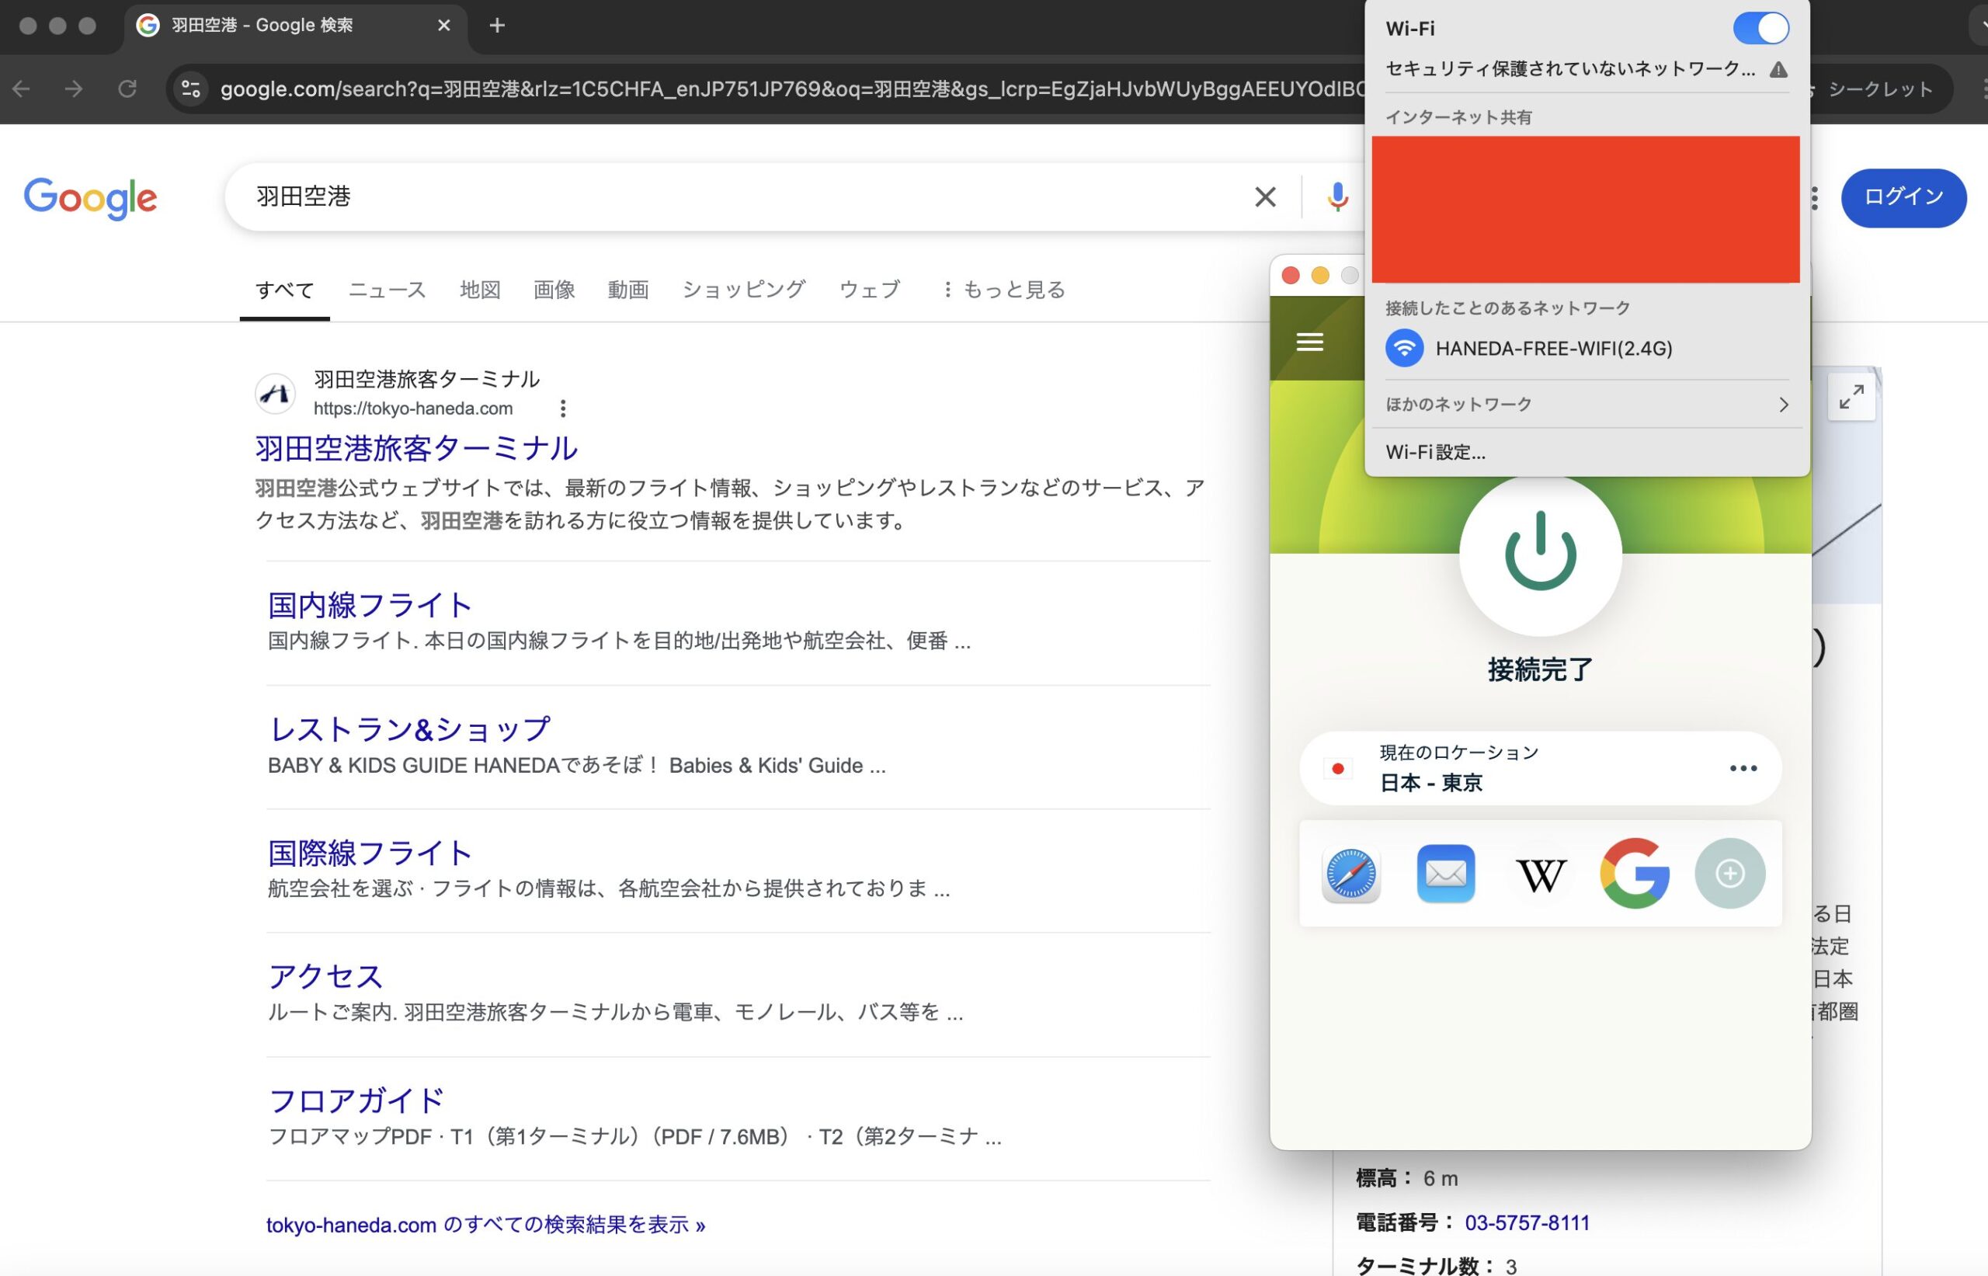Screen dimensions: 1988x1276
Task: Show all tokyo-haneda.com results
Action: pos(485,1225)
